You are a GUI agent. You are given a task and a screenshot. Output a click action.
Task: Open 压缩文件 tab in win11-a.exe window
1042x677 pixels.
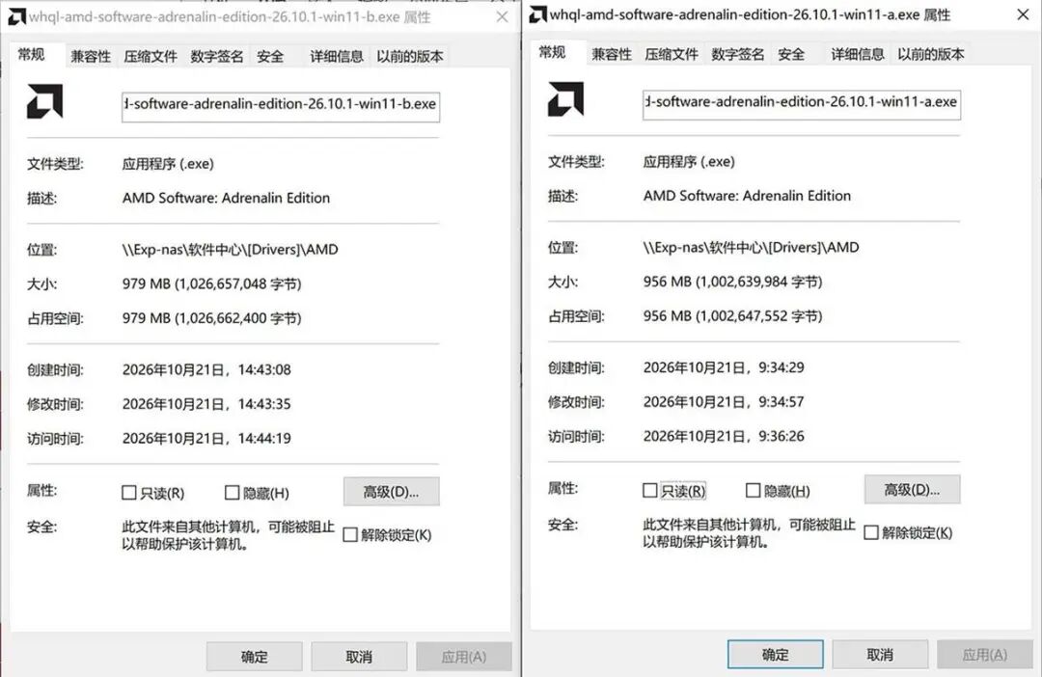[x=672, y=54]
